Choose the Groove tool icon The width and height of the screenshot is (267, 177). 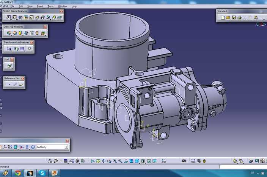coord(26,17)
